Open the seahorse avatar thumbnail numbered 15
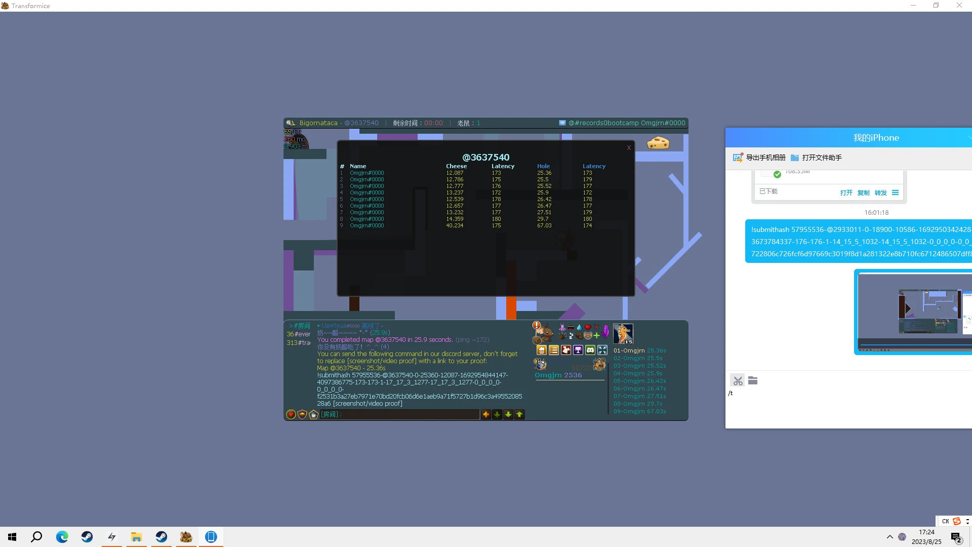 (x=623, y=334)
